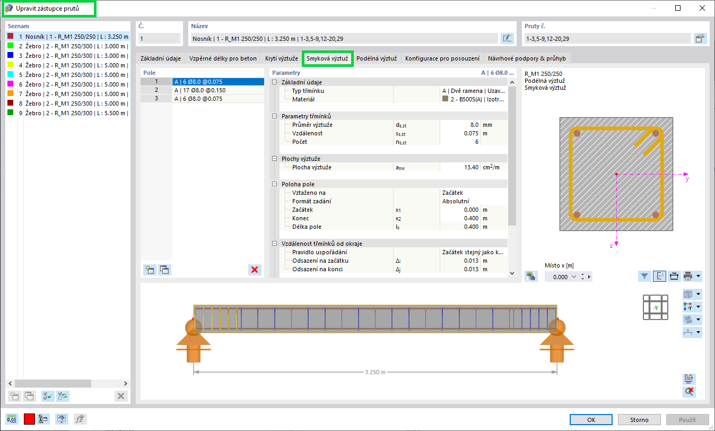Add a new field in the Pole list
This screenshot has height=431, width=715.
pyautogui.click(x=150, y=270)
